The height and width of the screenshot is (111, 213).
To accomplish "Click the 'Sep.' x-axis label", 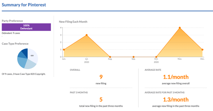I will click(x=134, y=59).
